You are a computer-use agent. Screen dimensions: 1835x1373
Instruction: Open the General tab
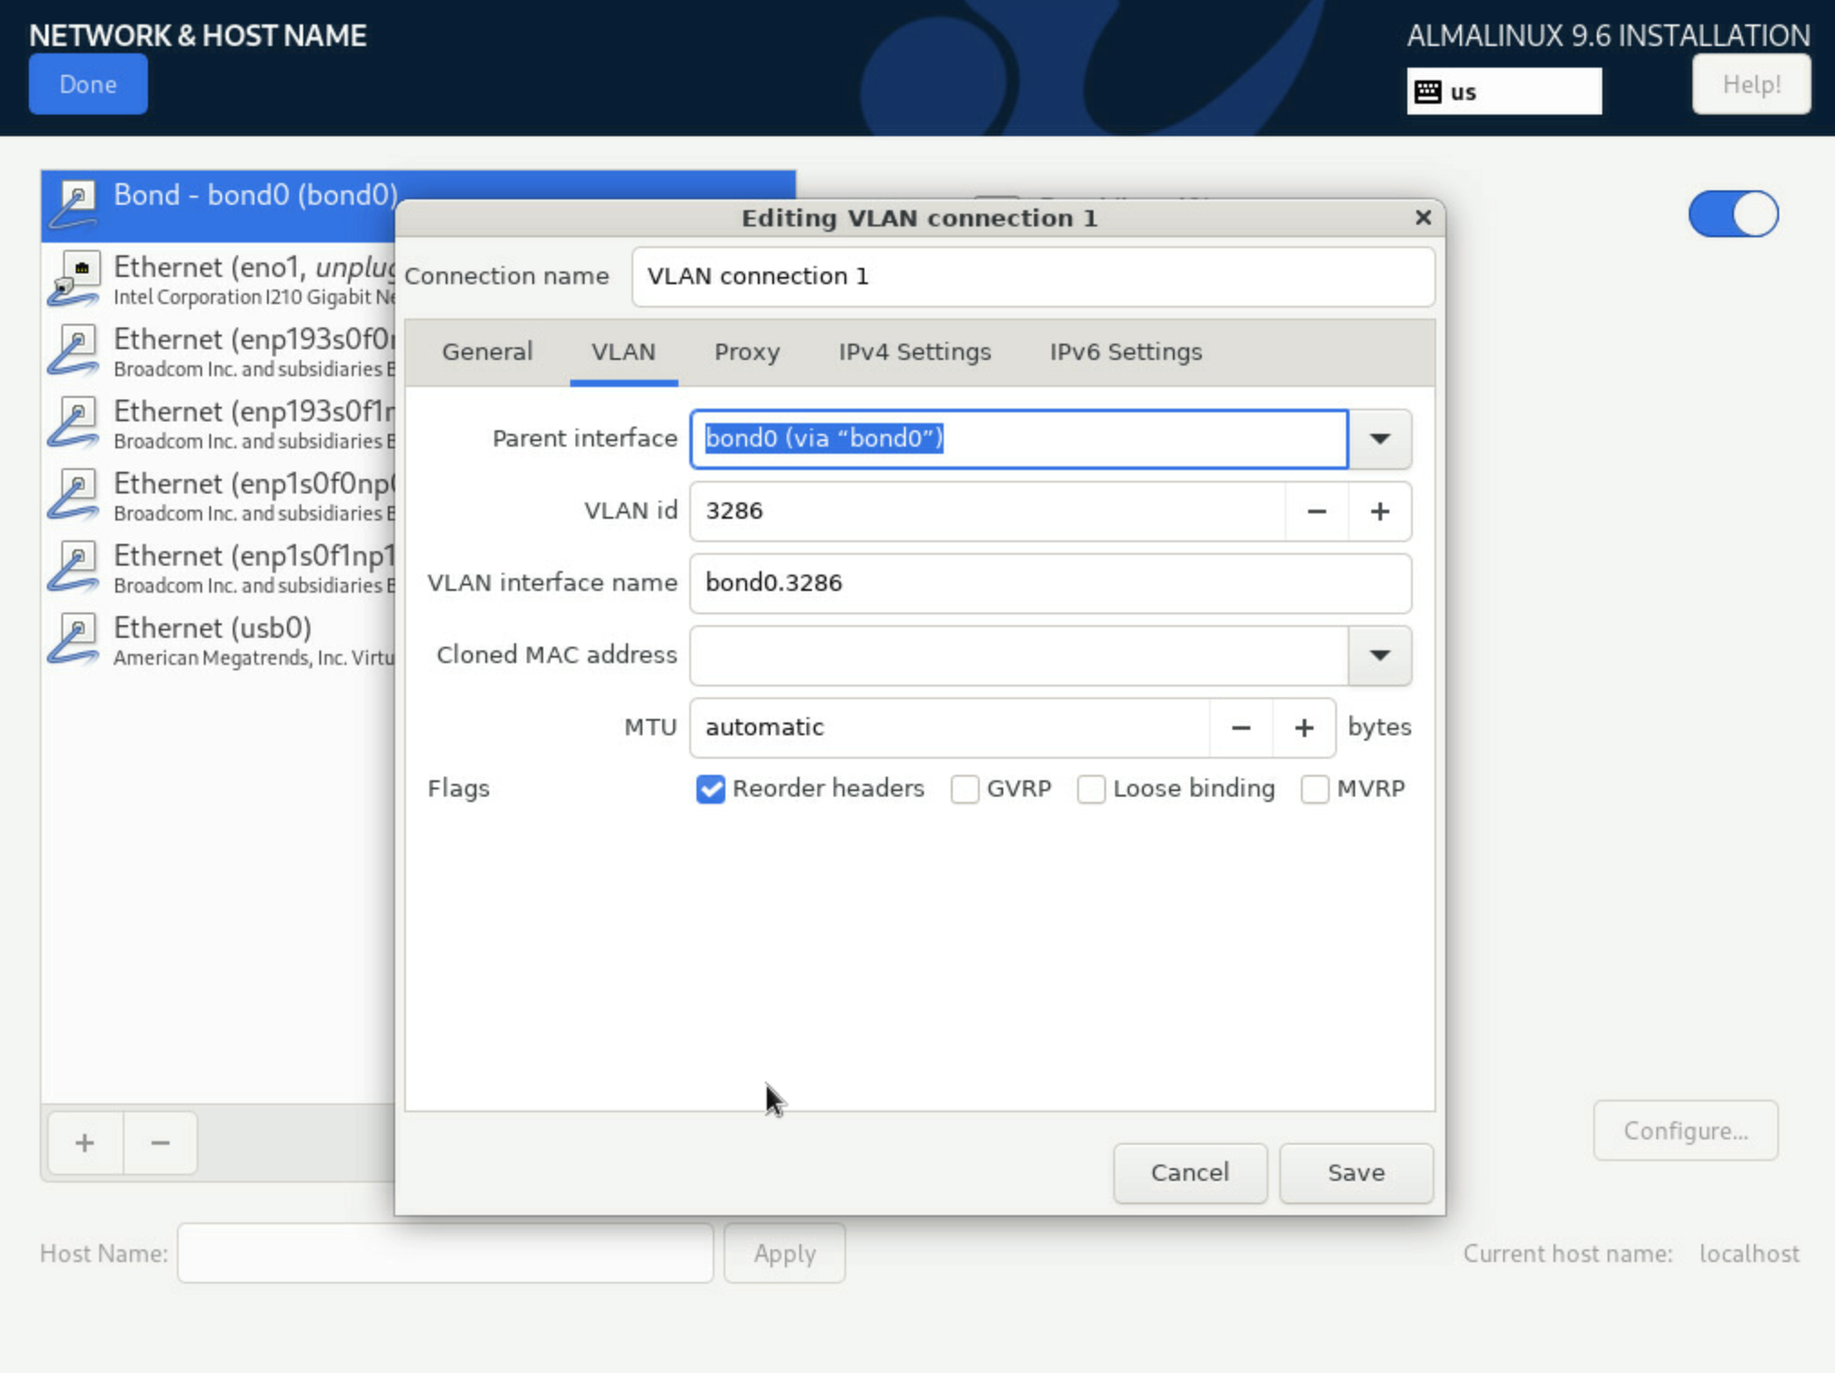tap(487, 352)
